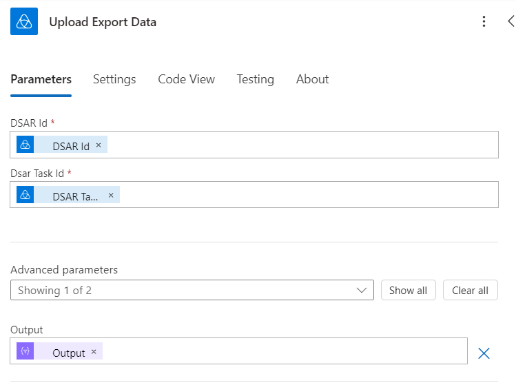The width and height of the screenshot is (516, 385).
Task: Click inside the Output input field
Action: click(282, 352)
